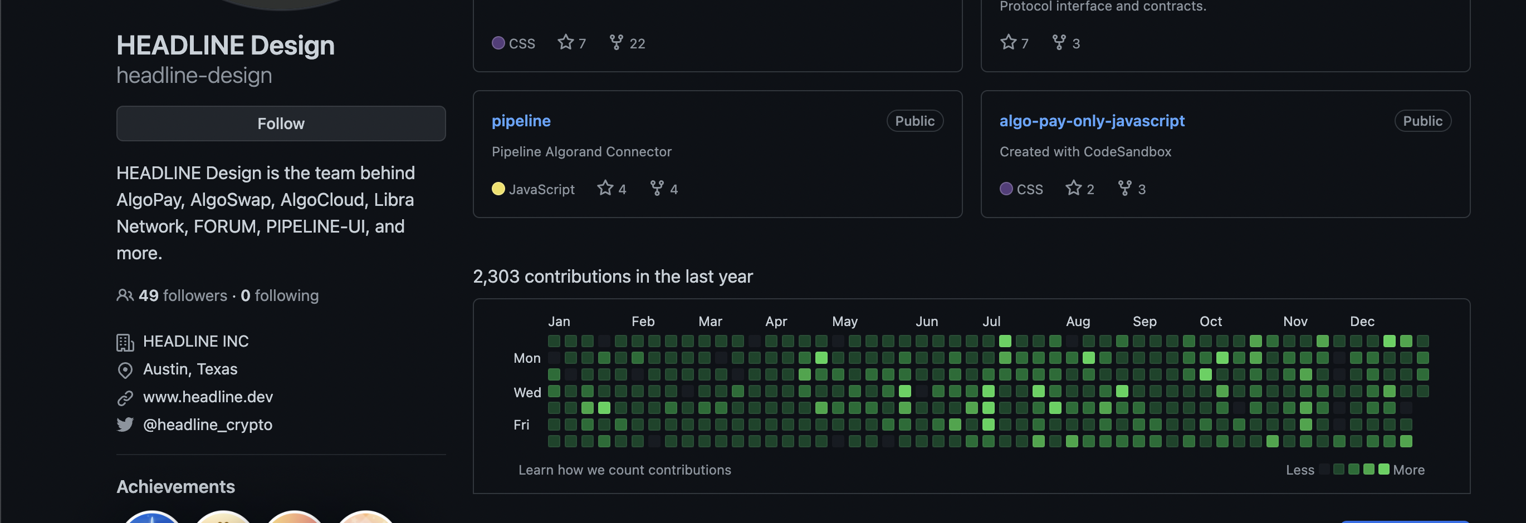Screen dimensions: 1526x523
Task: Open the @headline_crypto Twitter link
Action: click(x=207, y=425)
